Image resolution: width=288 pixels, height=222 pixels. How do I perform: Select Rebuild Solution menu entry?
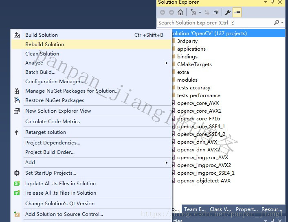pyautogui.click(x=91, y=44)
